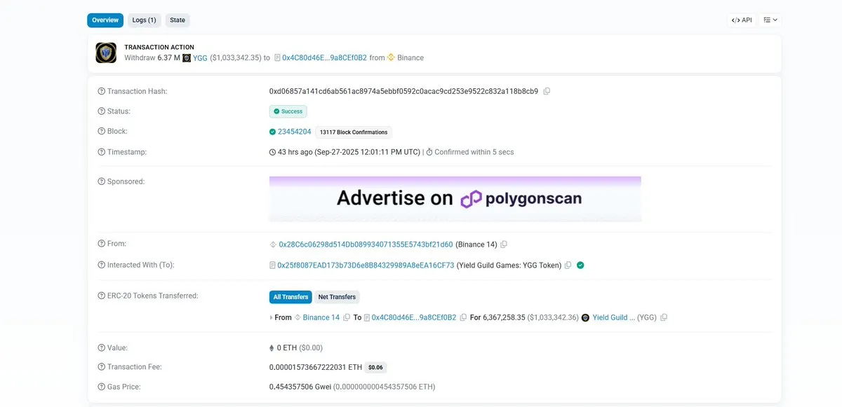Click the Value help icon
842x407 pixels.
pos(101,348)
